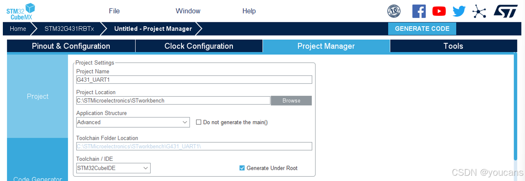
Task: Browse for the project location
Action: click(291, 101)
